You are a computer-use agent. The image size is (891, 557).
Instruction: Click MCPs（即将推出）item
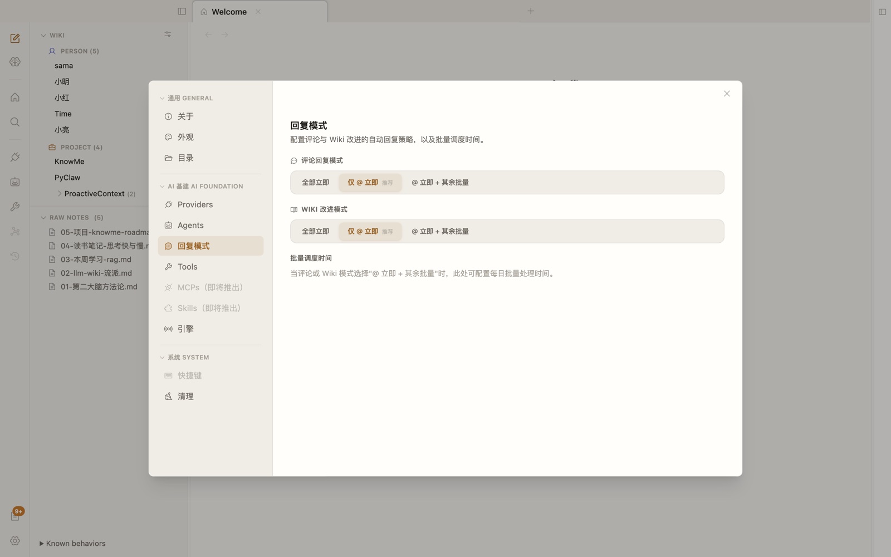[x=210, y=287]
